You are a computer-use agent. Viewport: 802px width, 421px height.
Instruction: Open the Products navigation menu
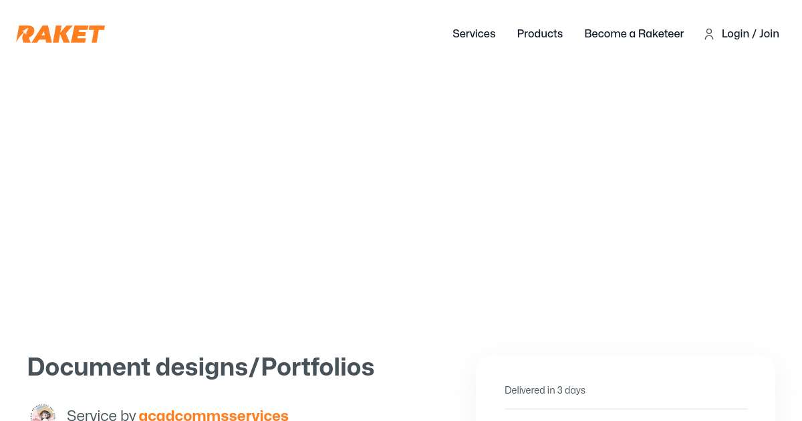point(540,34)
